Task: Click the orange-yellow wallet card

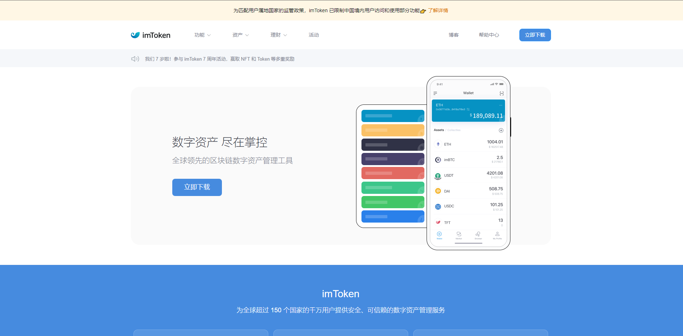Action: click(x=393, y=130)
